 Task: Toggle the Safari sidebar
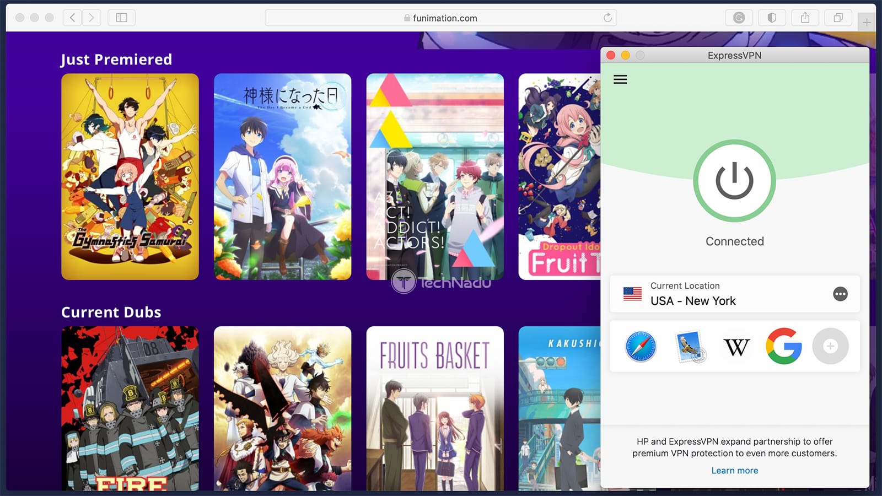(122, 18)
